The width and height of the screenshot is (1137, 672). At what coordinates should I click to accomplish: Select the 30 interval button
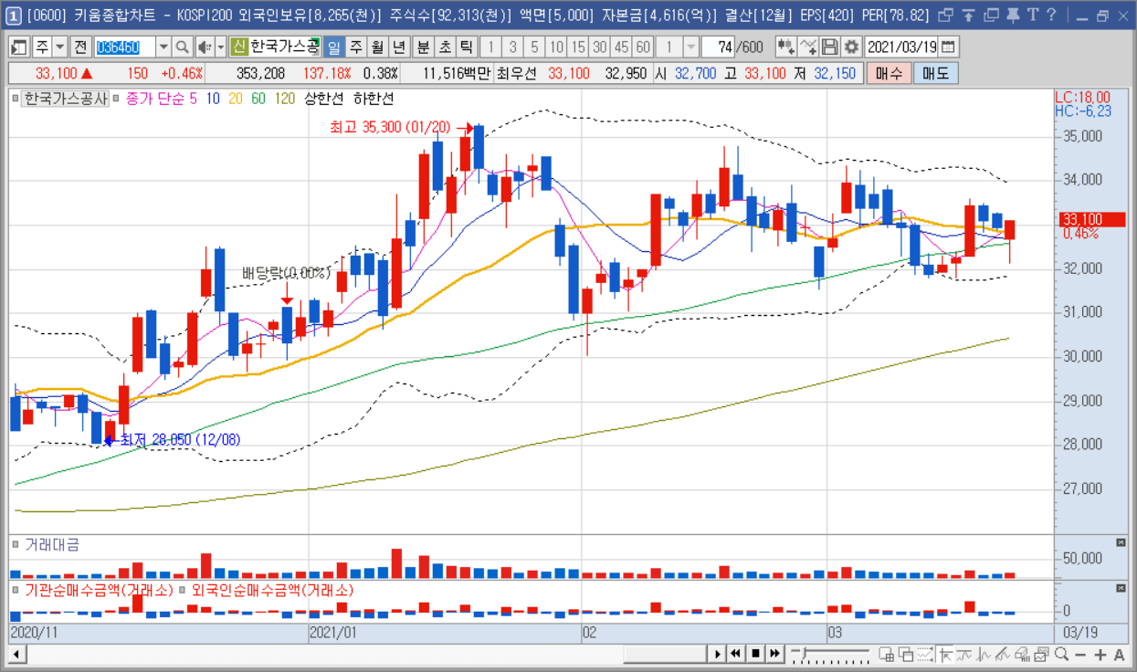point(600,47)
